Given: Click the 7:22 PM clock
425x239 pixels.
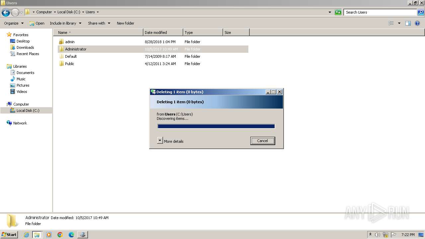Looking at the screenshot, I should point(408,235).
